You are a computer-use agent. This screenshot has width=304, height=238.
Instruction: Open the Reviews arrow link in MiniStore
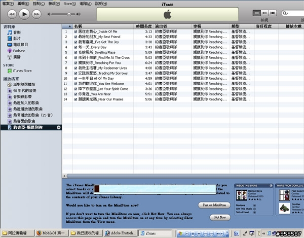point(254,205)
